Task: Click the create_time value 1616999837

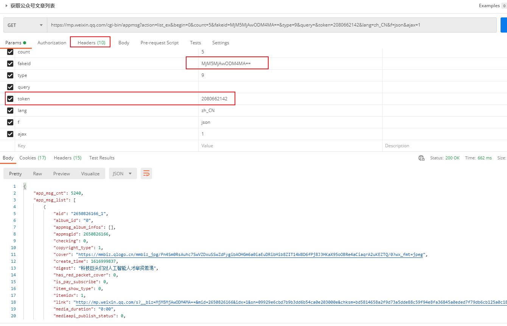Action: [104, 261]
